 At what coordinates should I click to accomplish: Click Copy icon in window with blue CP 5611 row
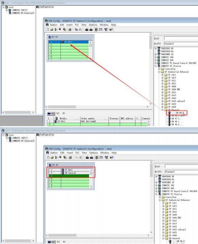76,30
